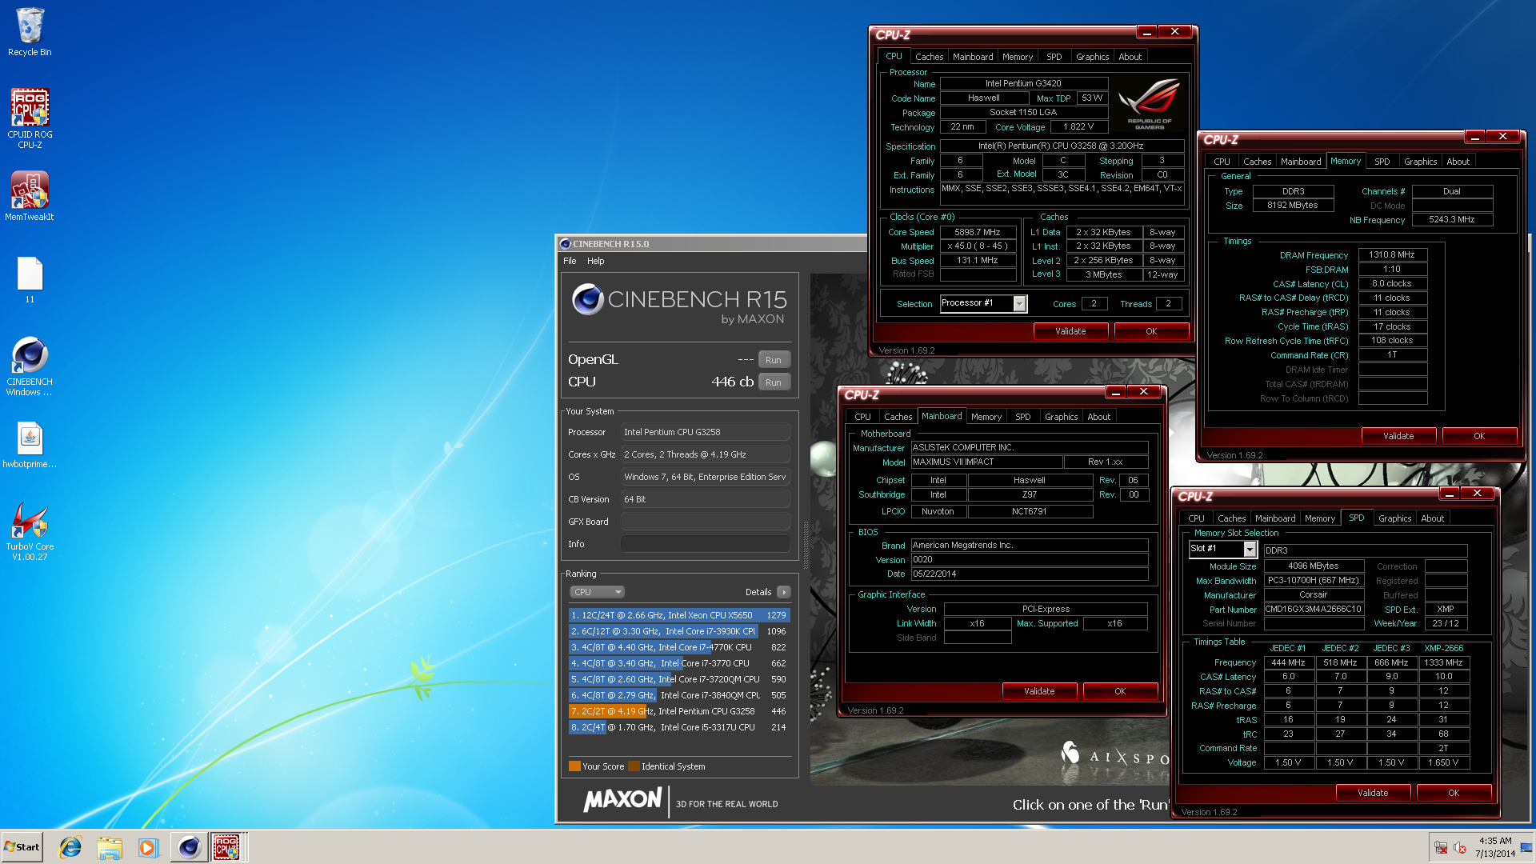
Task: Click OK in SPD CPU-Z window
Action: click(1454, 793)
